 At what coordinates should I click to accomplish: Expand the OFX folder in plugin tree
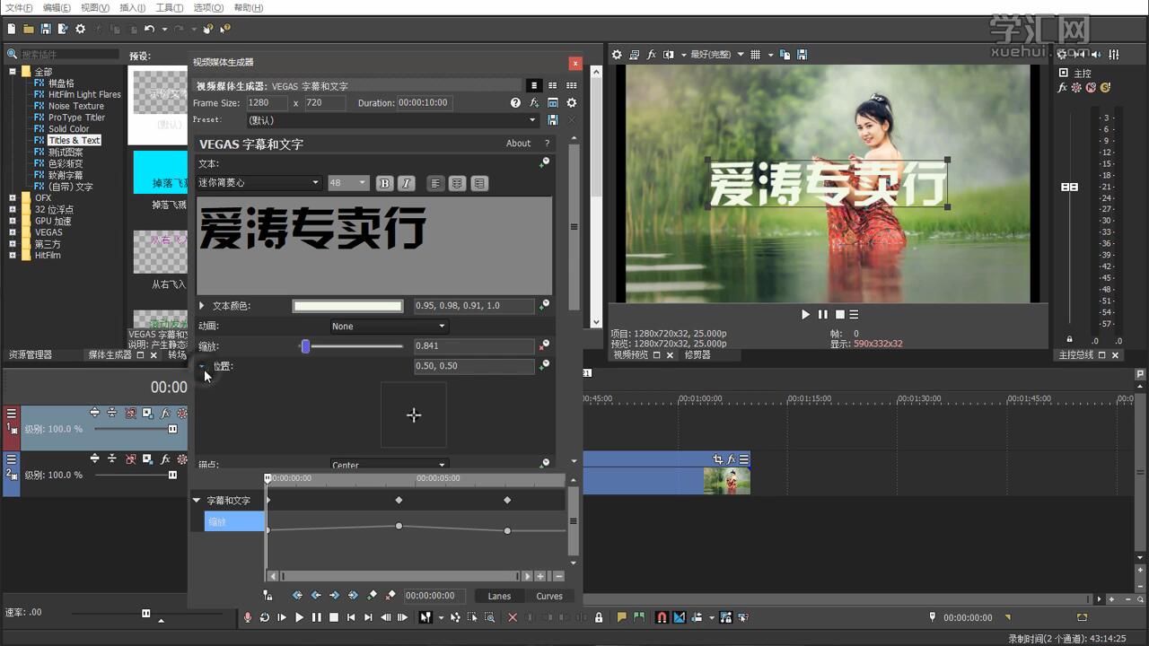[13, 197]
